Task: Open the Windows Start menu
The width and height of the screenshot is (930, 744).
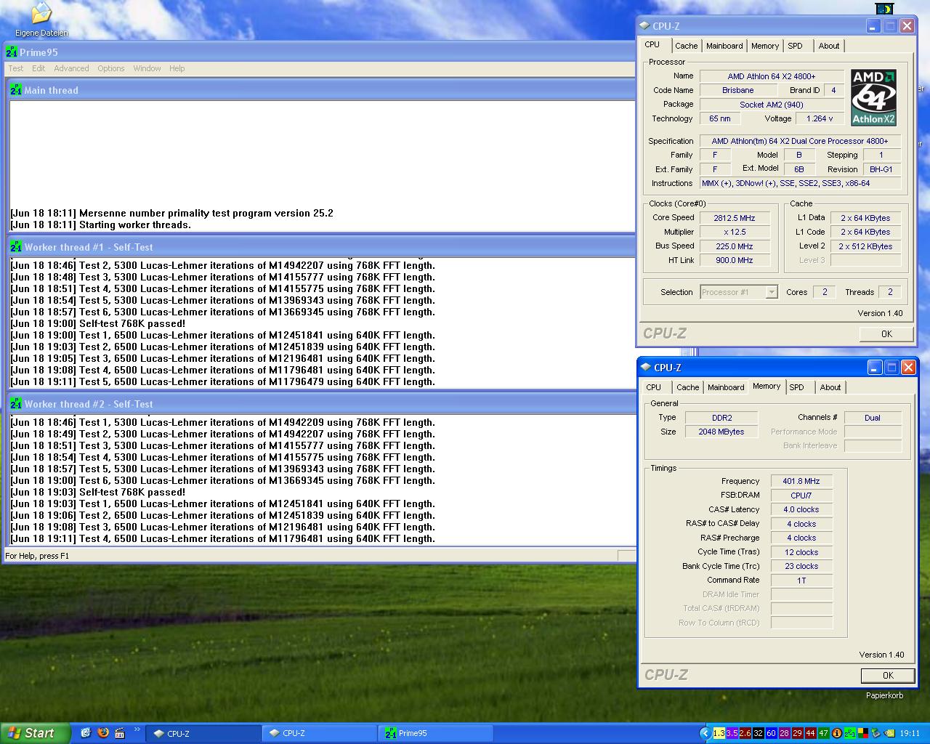Action: 36,733
